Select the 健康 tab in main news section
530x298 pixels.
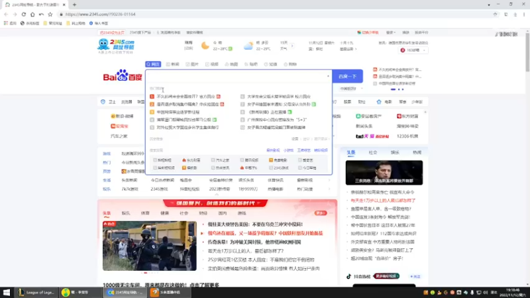[164, 213]
